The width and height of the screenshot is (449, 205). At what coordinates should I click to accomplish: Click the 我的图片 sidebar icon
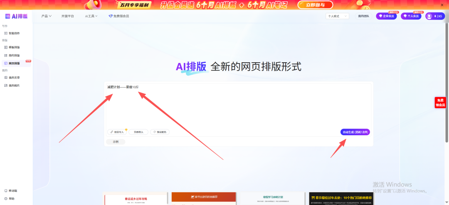[6, 85]
